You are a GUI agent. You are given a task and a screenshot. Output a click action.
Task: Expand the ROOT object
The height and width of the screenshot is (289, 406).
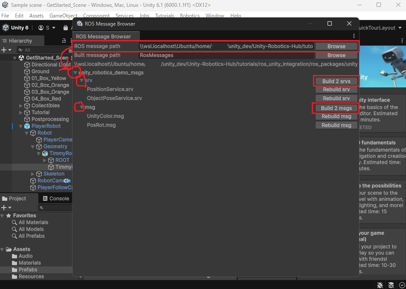point(45,160)
